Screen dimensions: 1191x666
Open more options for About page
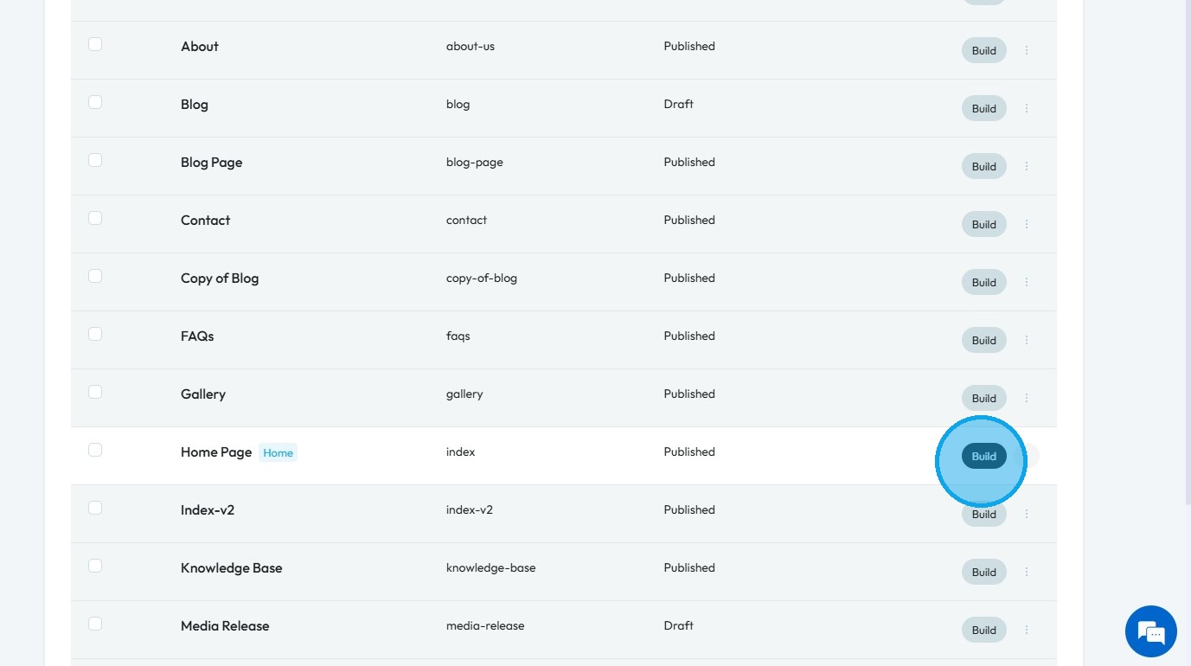click(1027, 50)
